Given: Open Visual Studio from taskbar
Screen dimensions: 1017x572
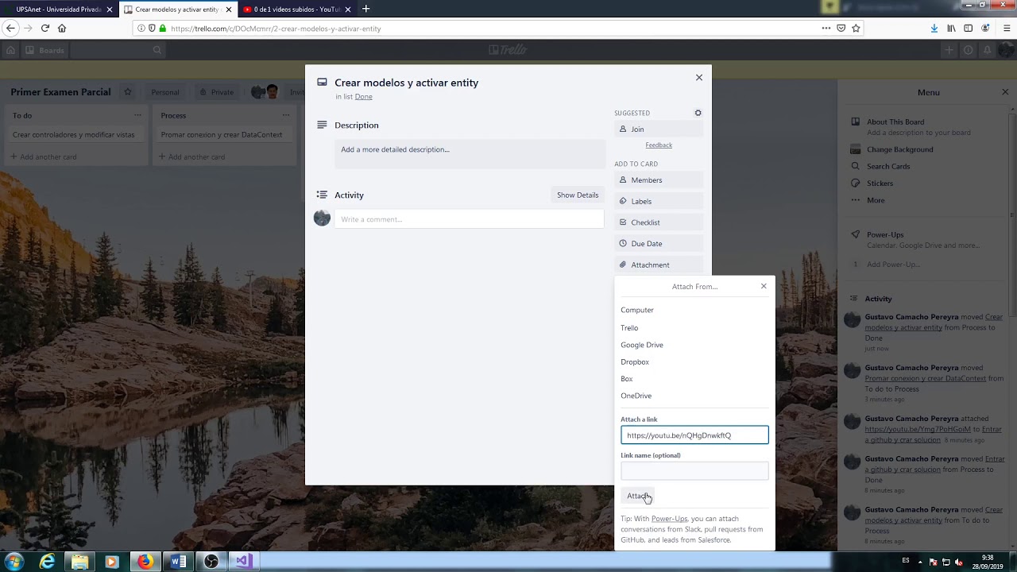Looking at the screenshot, I should click(243, 562).
